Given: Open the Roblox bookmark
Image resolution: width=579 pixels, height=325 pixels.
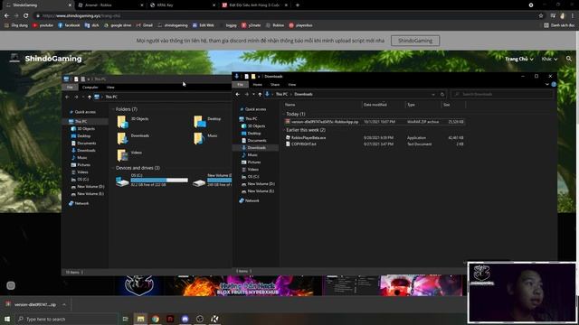Looking at the screenshot, I should [275, 25].
